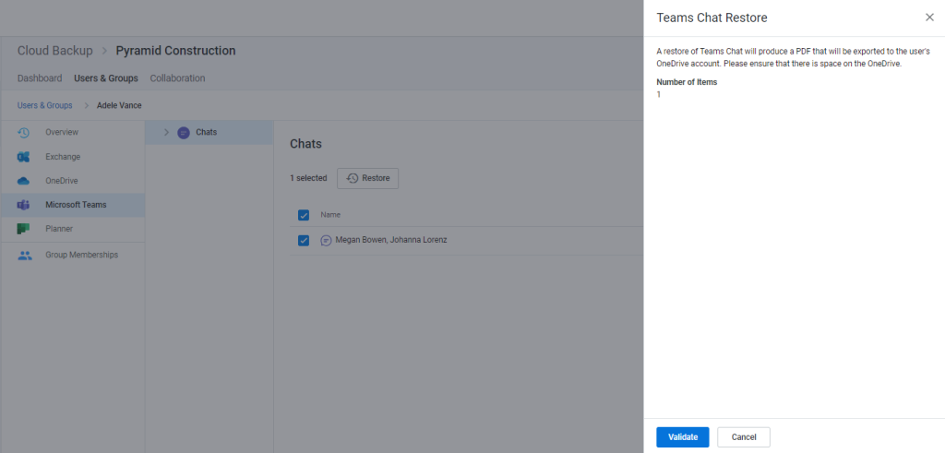Image resolution: width=945 pixels, height=453 pixels.
Task: Click the Planner icon in sidebar
Action: tap(23, 229)
